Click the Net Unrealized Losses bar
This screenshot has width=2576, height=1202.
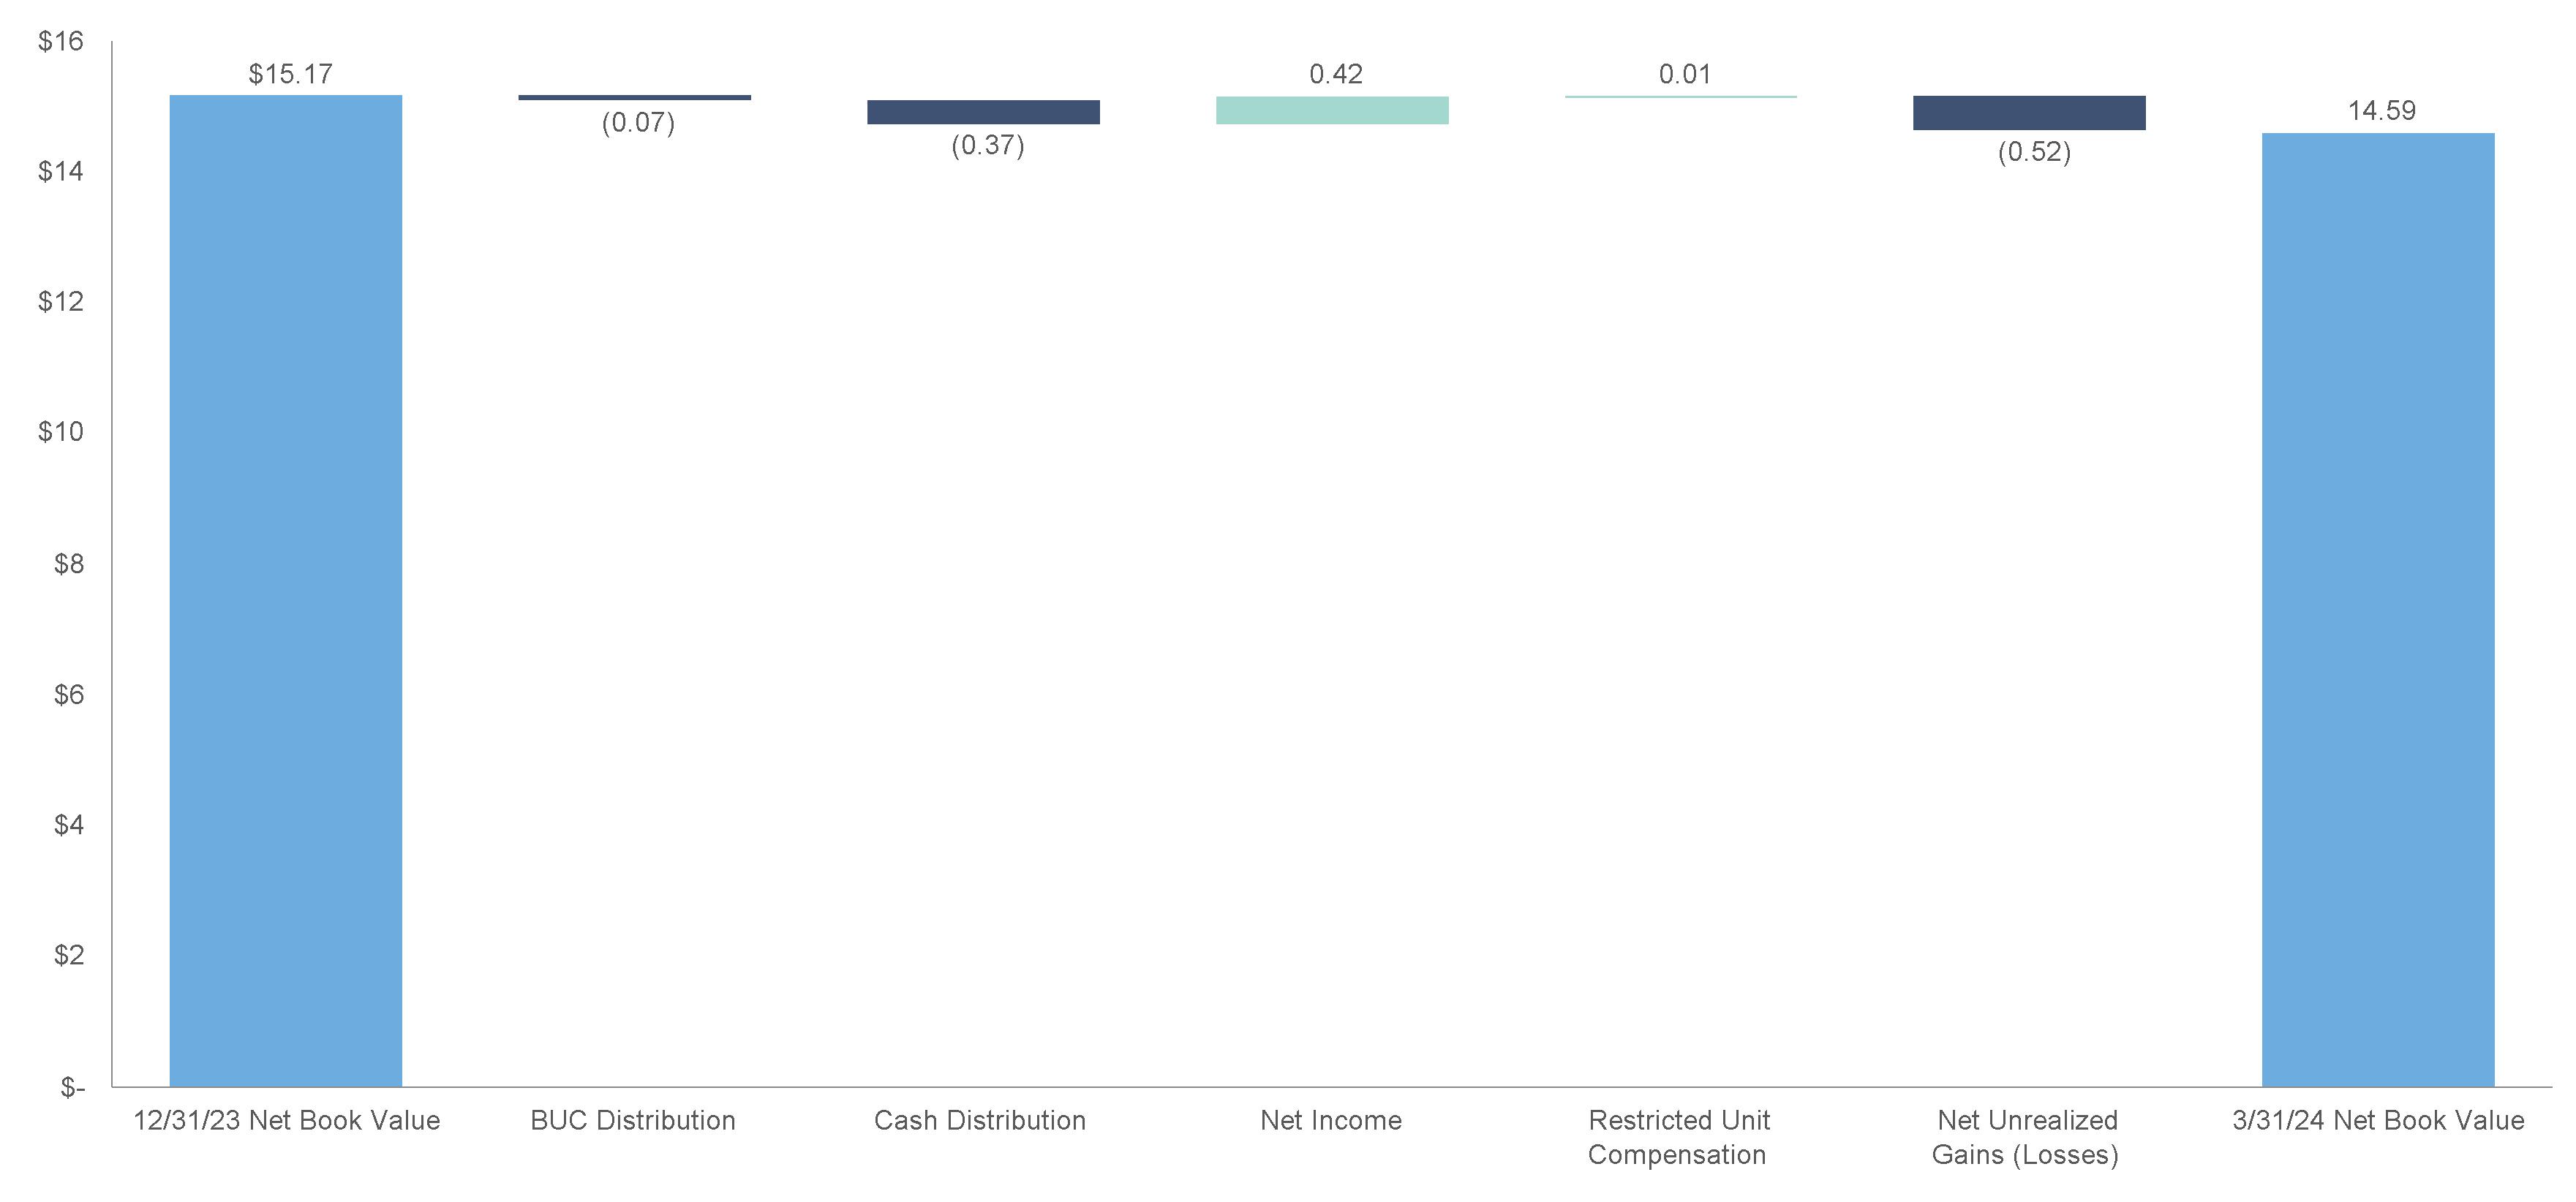(2029, 113)
